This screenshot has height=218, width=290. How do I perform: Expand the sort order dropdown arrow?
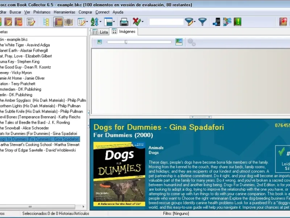100,22
